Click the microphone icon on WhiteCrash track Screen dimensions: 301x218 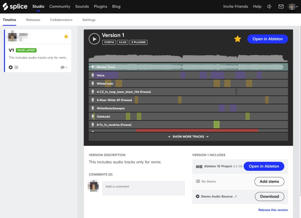93,84
